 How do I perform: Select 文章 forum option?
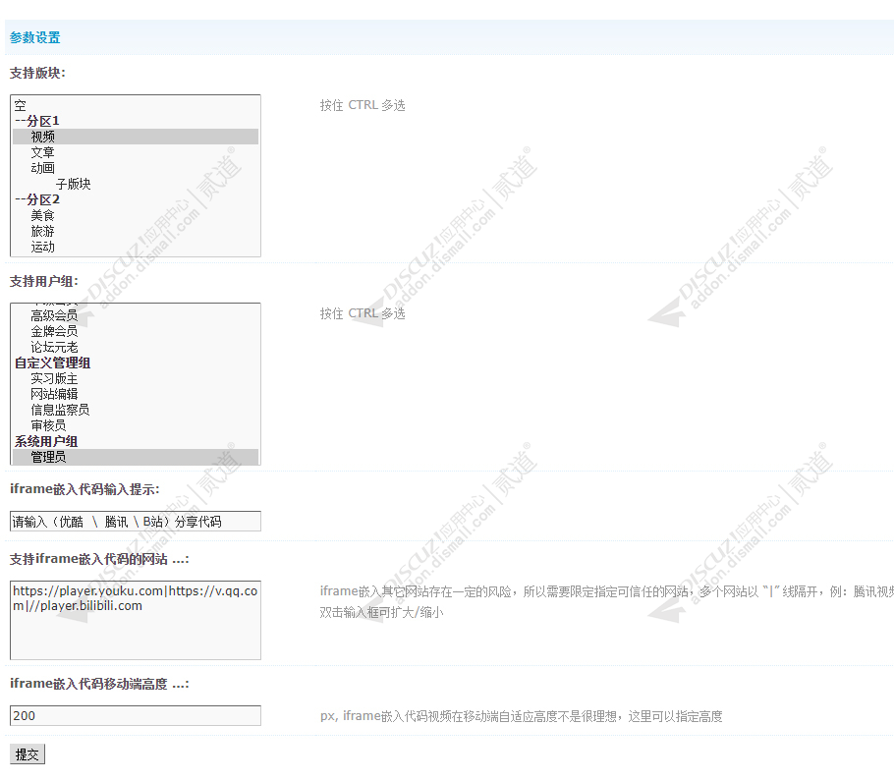pos(136,152)
